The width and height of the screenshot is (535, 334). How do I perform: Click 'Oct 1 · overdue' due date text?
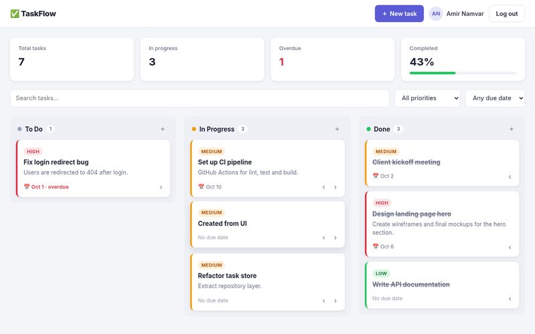click(x=49, y=187)
